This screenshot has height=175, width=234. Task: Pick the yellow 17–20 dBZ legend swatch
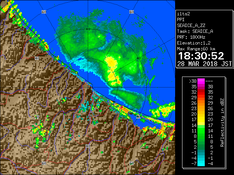(x=201, y=120)
